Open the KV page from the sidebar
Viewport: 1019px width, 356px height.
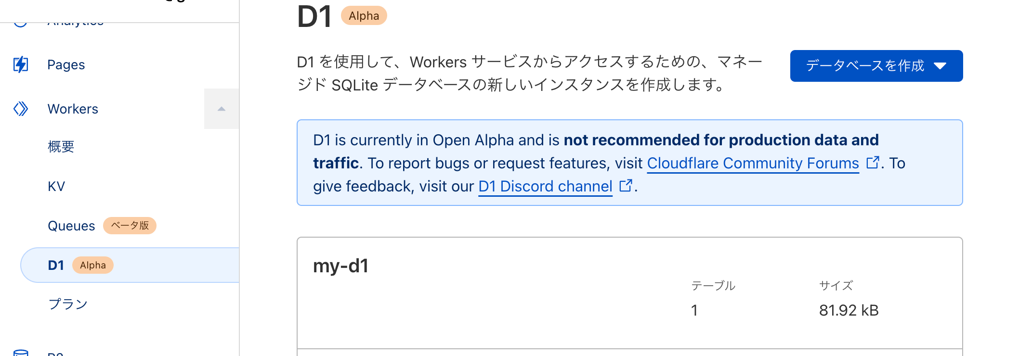[56, 186]
